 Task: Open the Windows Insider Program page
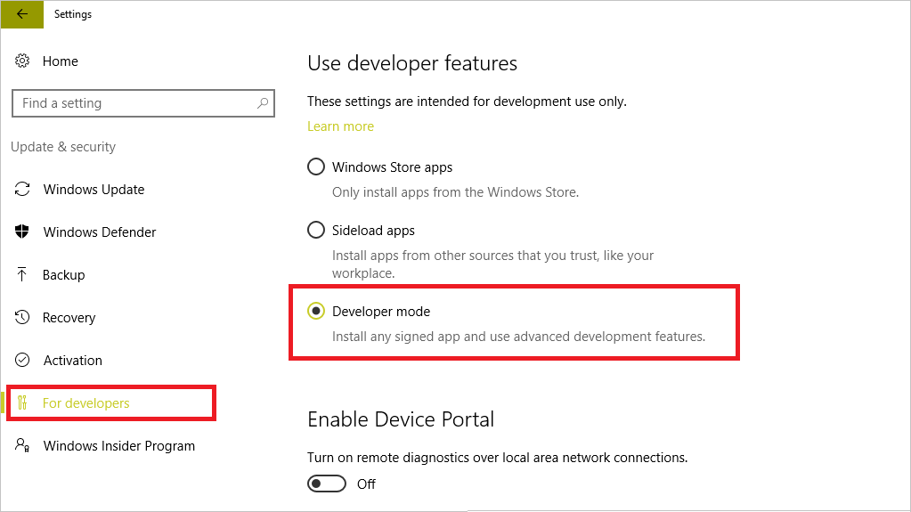(118, 446)
